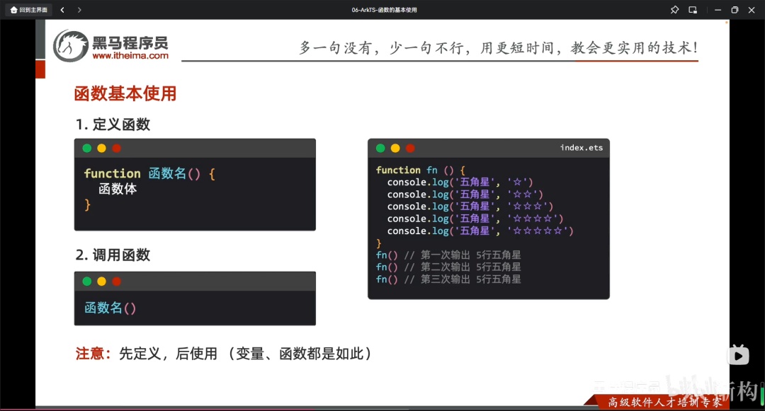Return home via 回到主界面 button

pyautogui.click(x=29, y=10)
